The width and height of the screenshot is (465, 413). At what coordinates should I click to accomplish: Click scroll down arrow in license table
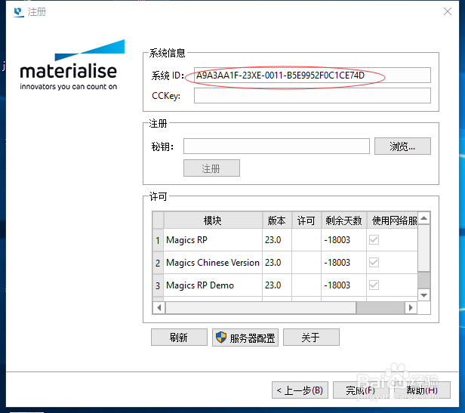click(x=423, y=295)
